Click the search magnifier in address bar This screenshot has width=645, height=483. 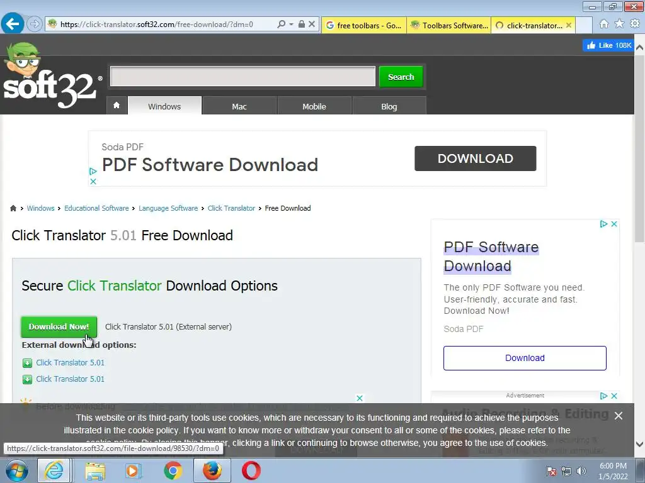click(x=282, y=25)
